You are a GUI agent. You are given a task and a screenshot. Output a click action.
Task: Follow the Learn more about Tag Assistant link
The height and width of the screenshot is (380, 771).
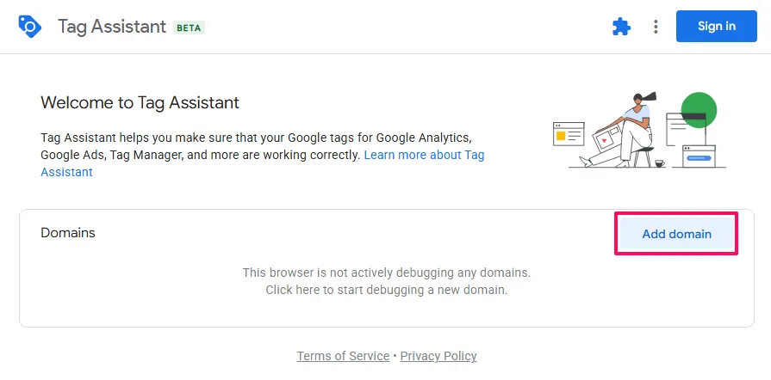(424, 155)
